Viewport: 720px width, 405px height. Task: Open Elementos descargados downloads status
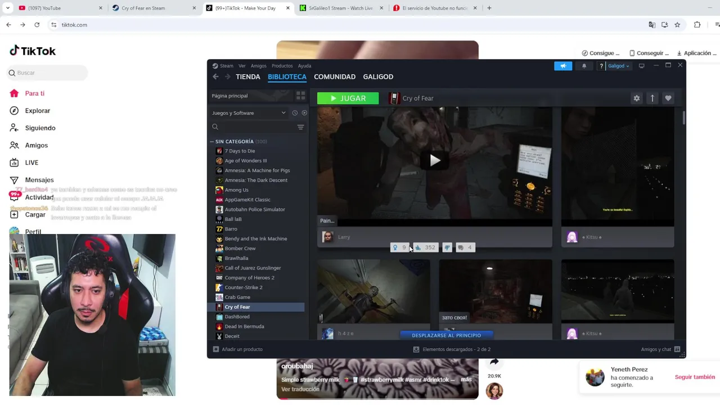452,349
